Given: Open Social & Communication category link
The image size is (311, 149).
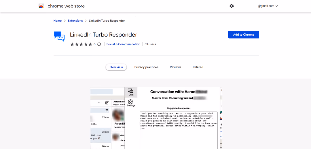Looking at the screenshot, I should coord(123,44).
